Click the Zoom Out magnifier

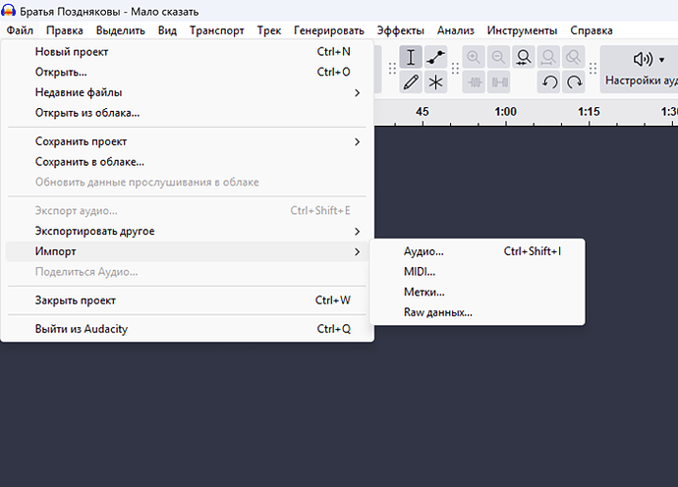coord(498,58)
